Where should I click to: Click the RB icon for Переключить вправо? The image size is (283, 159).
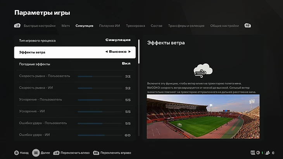coord(96,153)
